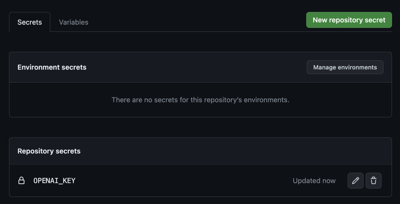Viewport: 400px width, 204px height.
Task: Edit the OPENAI_KEY secret with the pencil icon
Action: [355, 181]
